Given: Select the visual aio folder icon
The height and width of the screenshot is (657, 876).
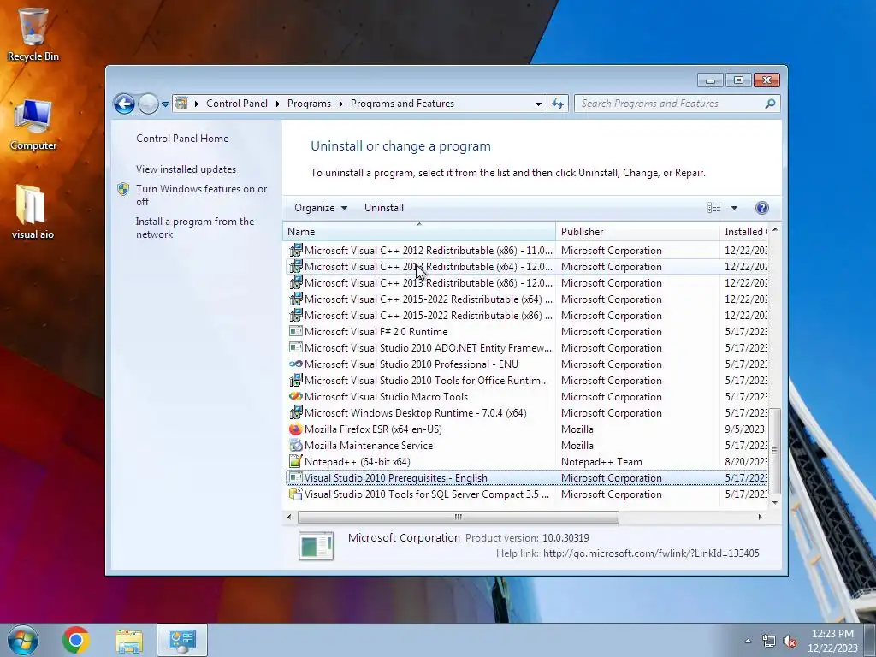Looking at the screenshot, I should pyautogui.click(x=33, y=212).
